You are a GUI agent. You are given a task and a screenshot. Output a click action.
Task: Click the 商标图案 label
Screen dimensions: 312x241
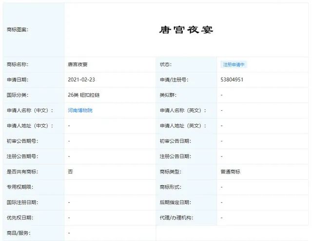click(x=18, y=30)
